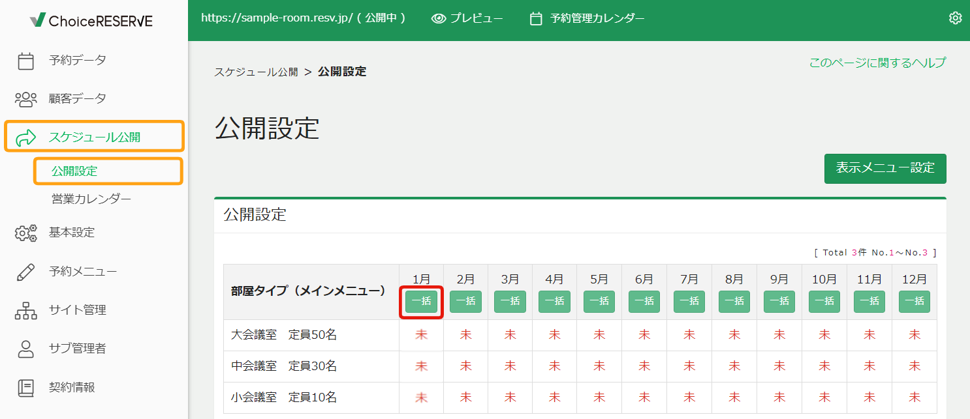Click 未 for 大会議室 in 3月

(510, 335)
